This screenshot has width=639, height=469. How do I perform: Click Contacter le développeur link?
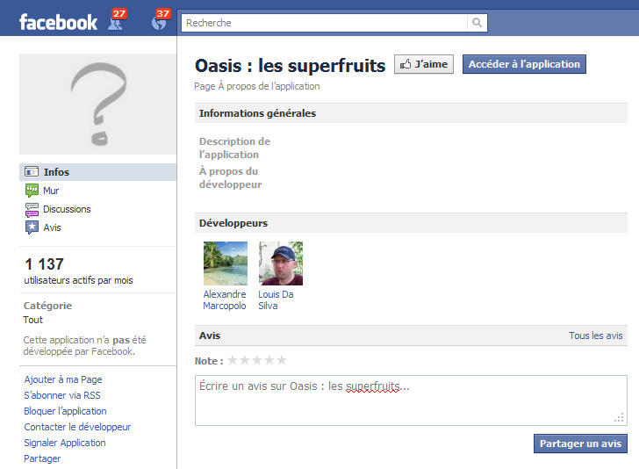(77, 427)
